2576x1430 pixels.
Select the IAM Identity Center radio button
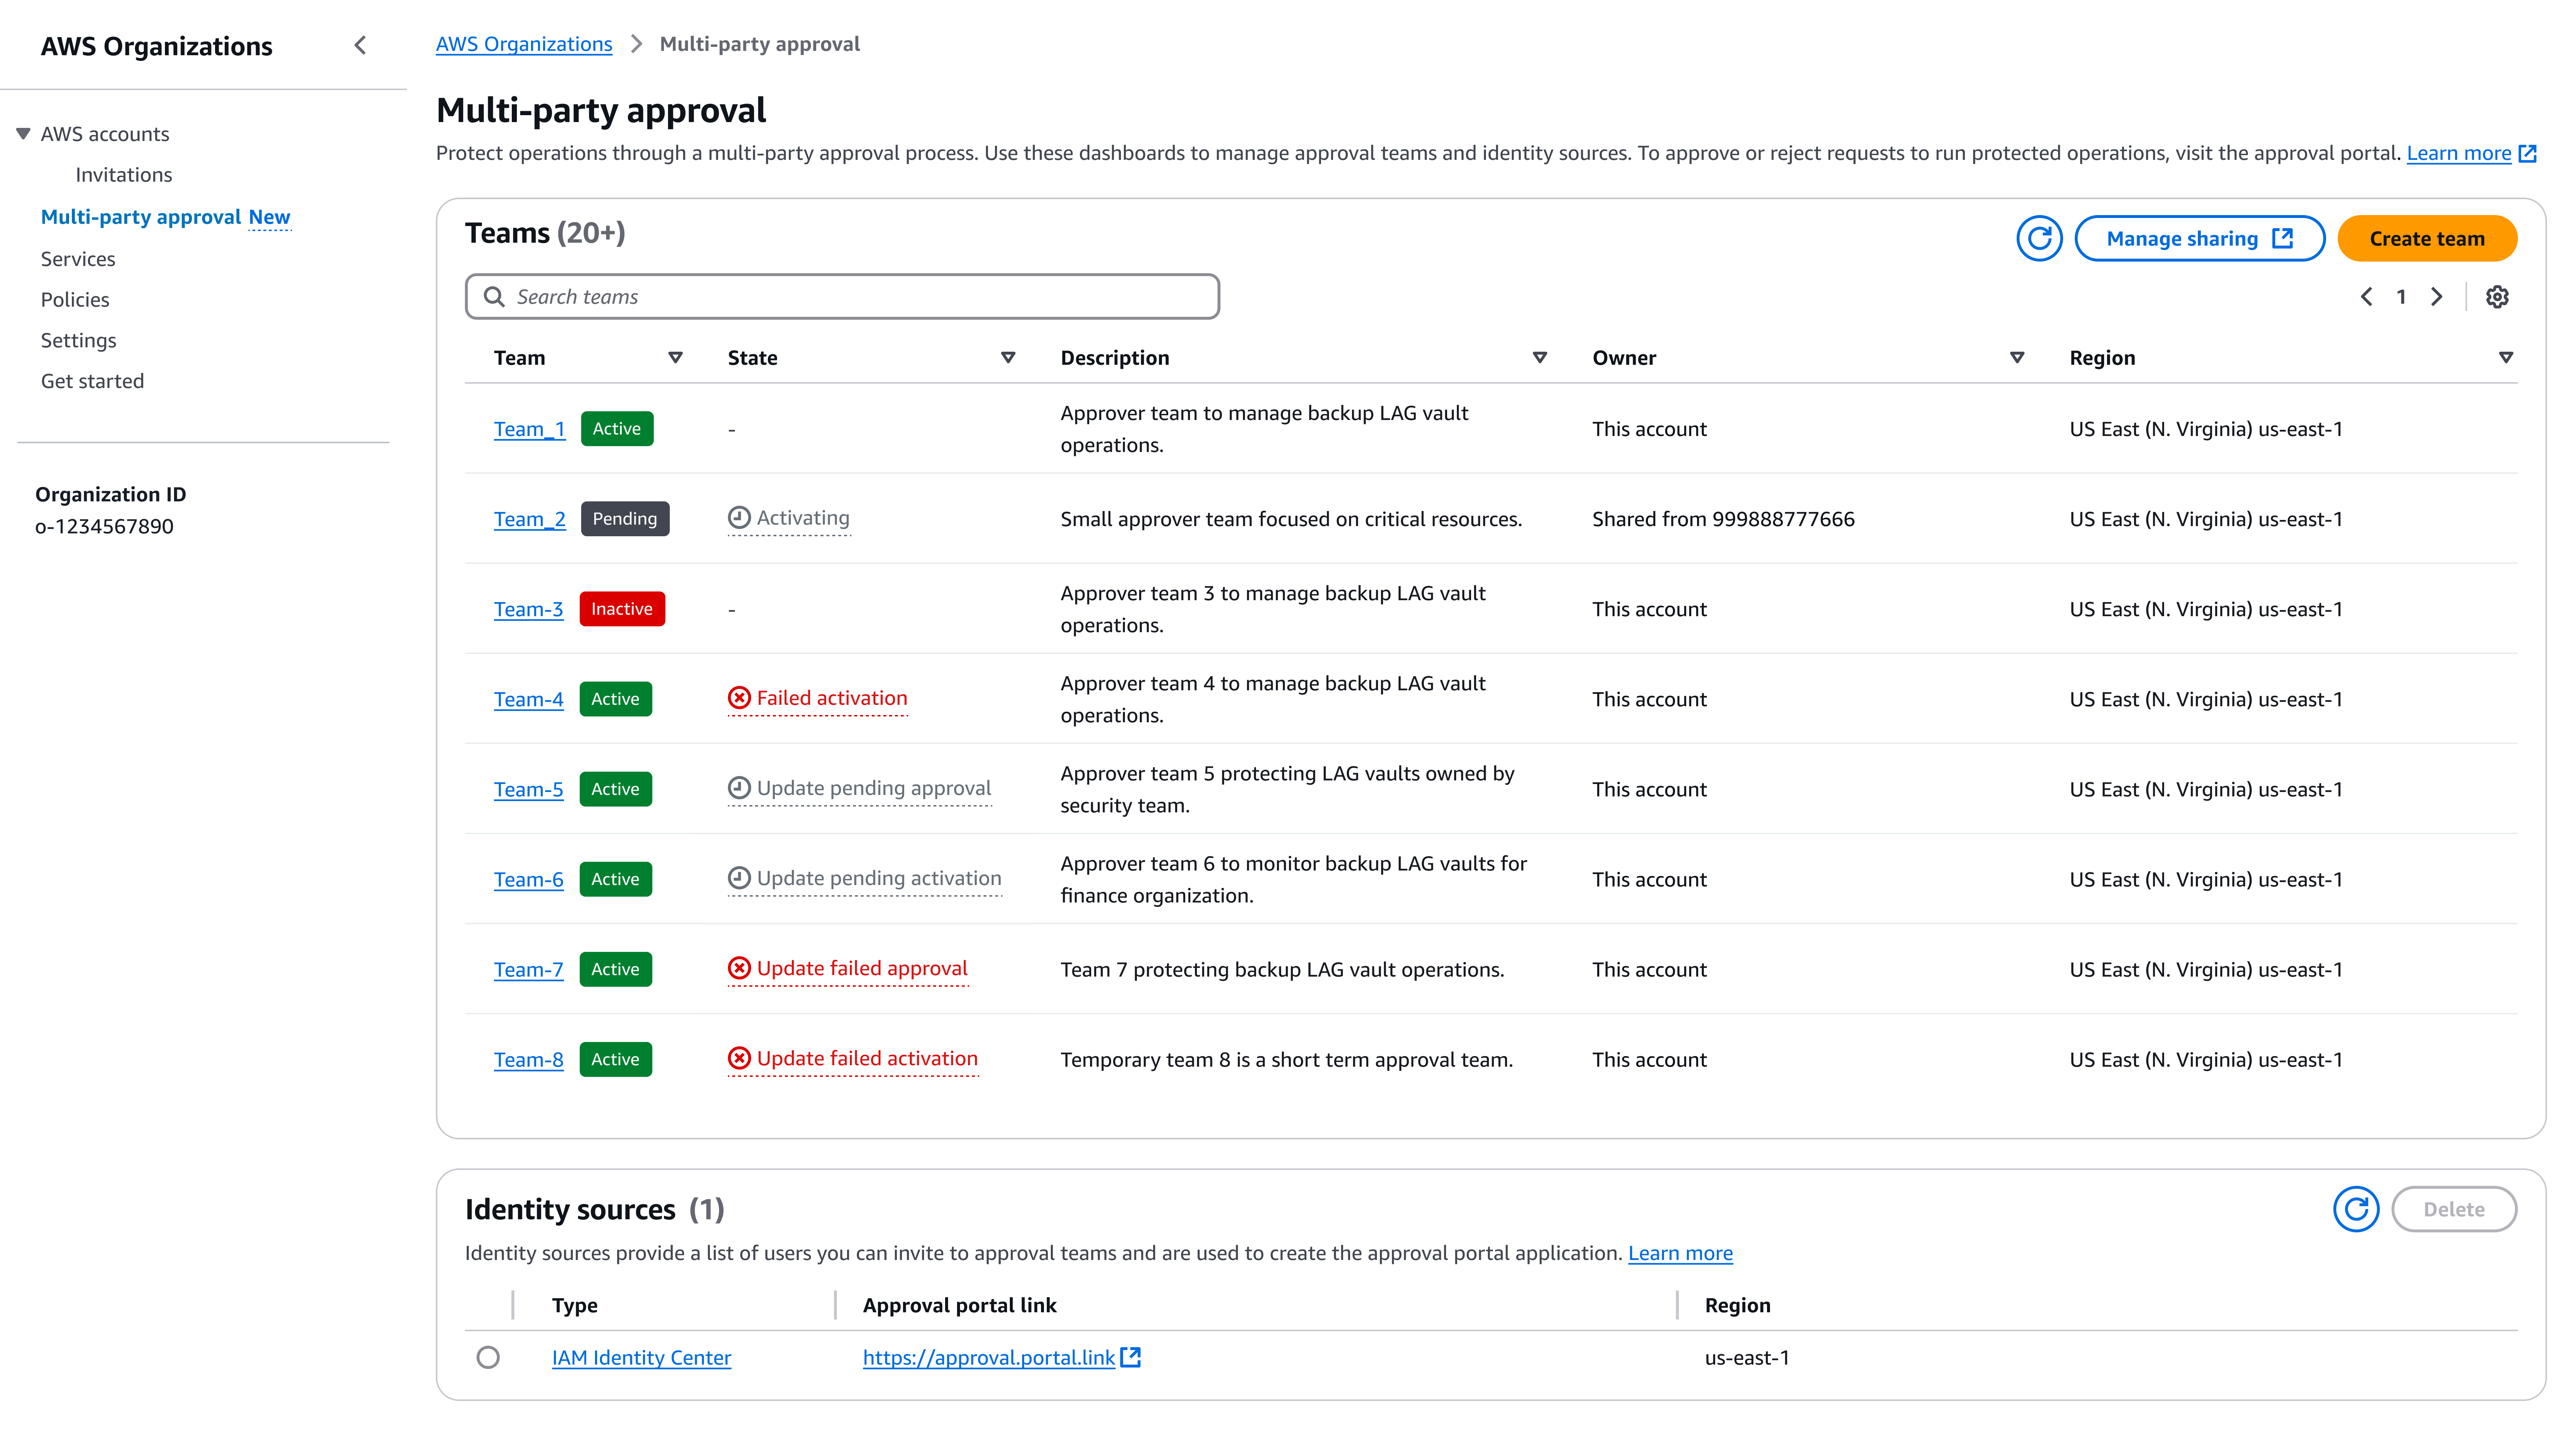(x=489, y=1357)
